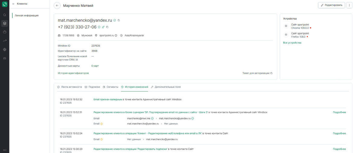Select the История изменений tab
Screen dimensions: 355x153
pyautogui.click(x=135, y=87)
